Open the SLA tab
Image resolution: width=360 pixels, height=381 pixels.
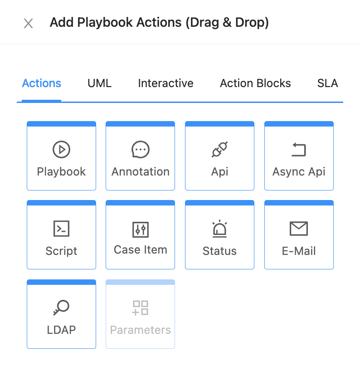click(x=327, y=83)
